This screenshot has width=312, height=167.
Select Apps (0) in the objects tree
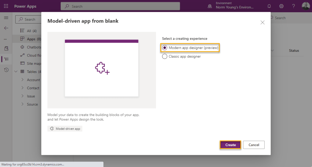(34, 39)
